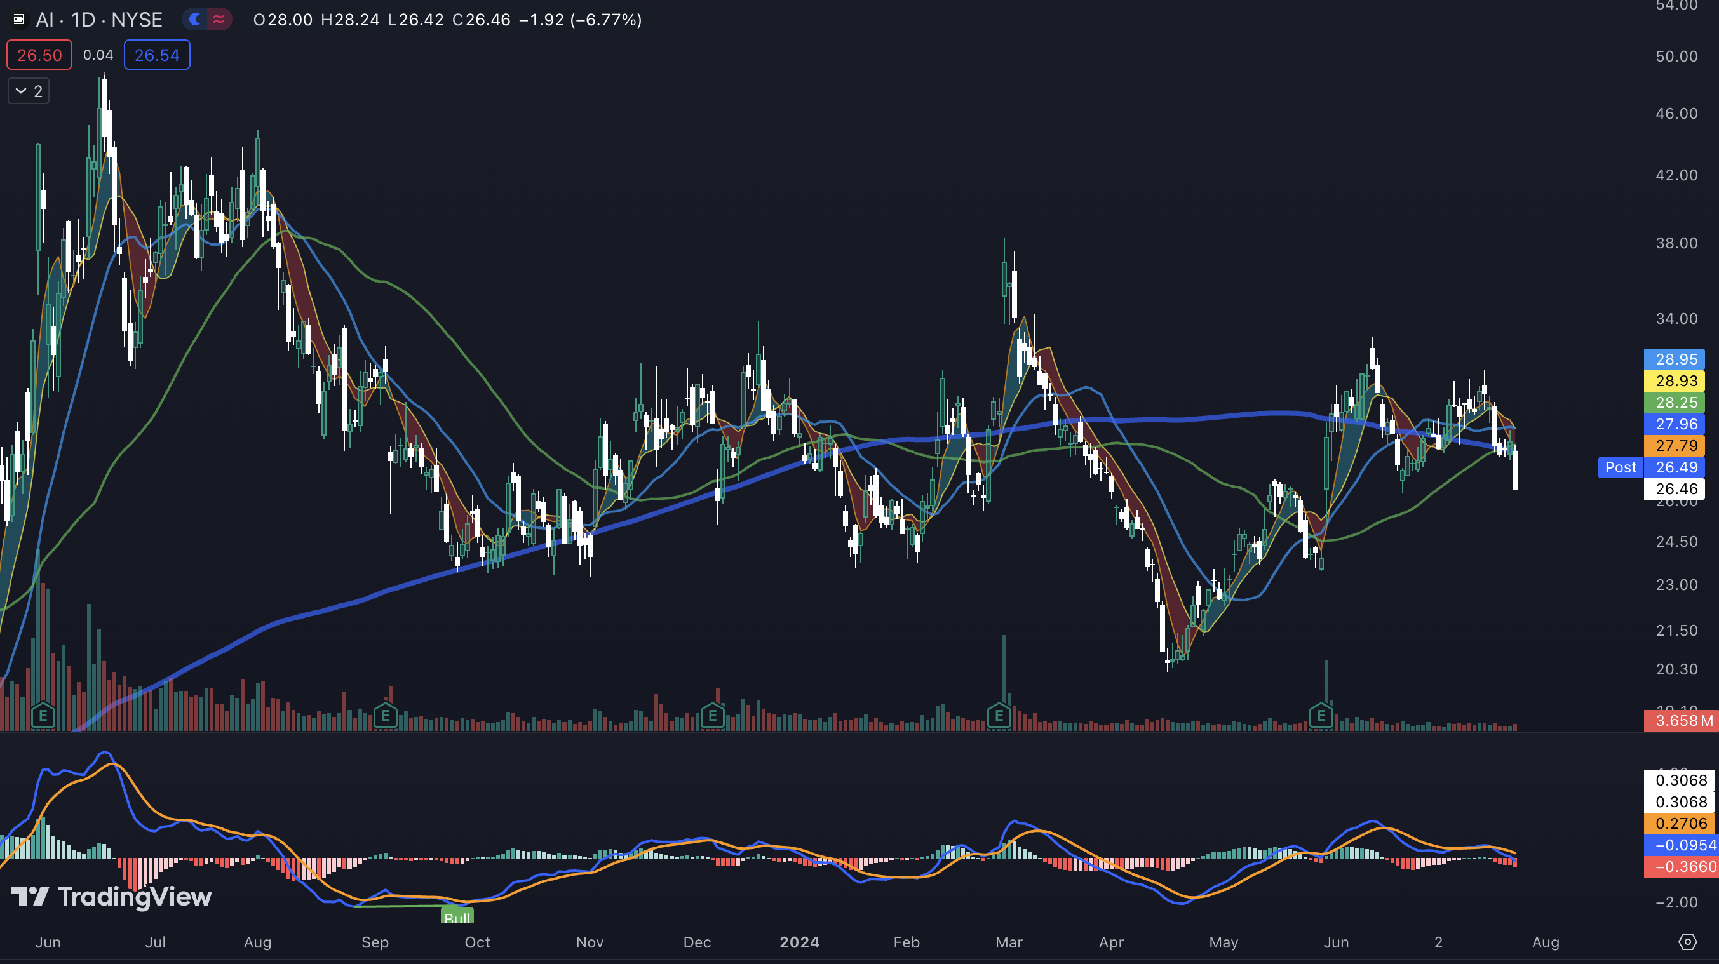1719x964 pixels.
Task: Open the December earnings E marker
Action: 713,716
